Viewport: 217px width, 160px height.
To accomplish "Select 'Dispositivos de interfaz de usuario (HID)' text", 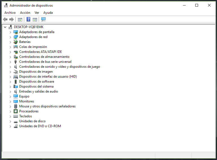I will tap(48, 77).
